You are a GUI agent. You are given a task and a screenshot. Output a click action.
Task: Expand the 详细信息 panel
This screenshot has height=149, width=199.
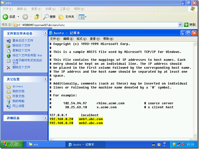[x=45, y=118]
